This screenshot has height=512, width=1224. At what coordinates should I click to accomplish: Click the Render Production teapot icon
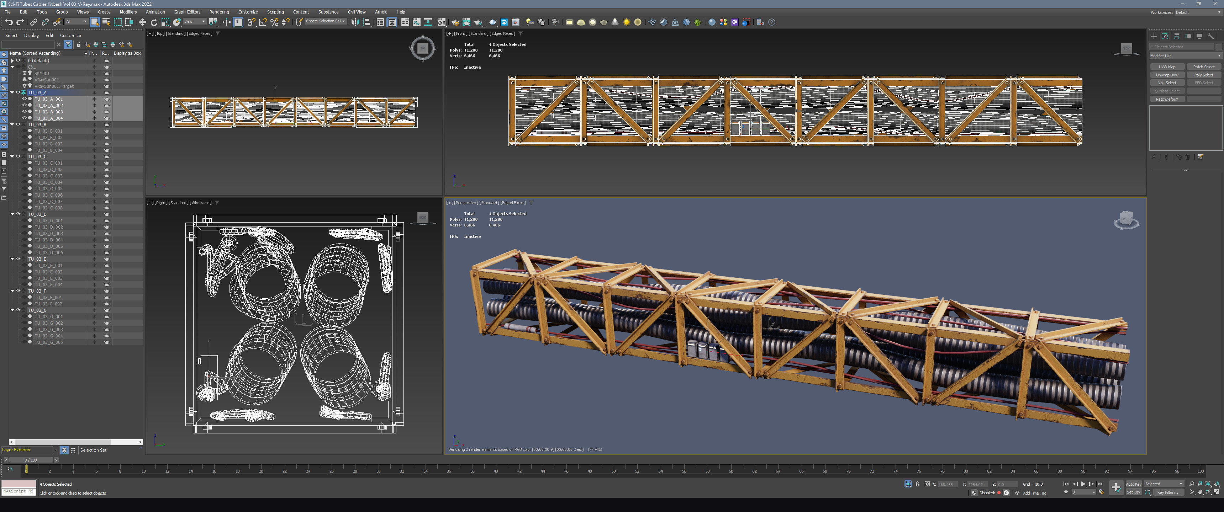click(x=478, y=22)
